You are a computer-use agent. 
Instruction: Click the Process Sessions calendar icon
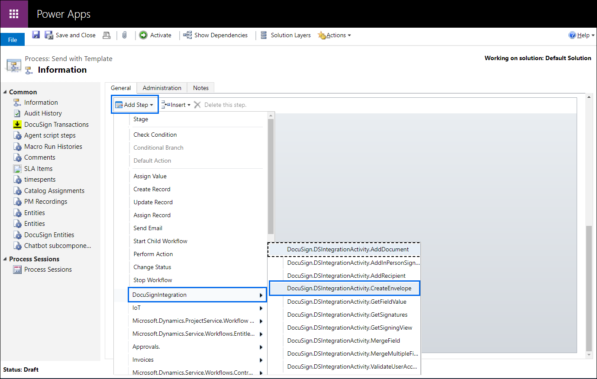click(17, 270)
